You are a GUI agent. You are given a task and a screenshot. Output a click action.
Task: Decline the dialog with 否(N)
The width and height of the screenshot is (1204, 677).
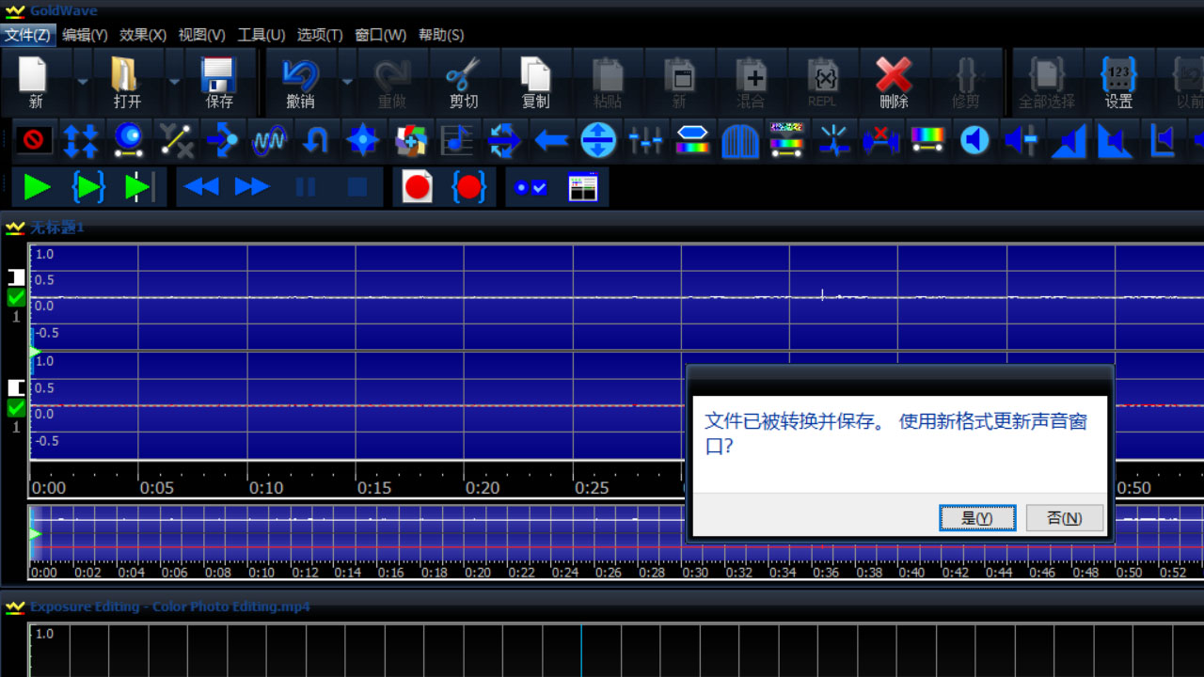click(1064, 518)
